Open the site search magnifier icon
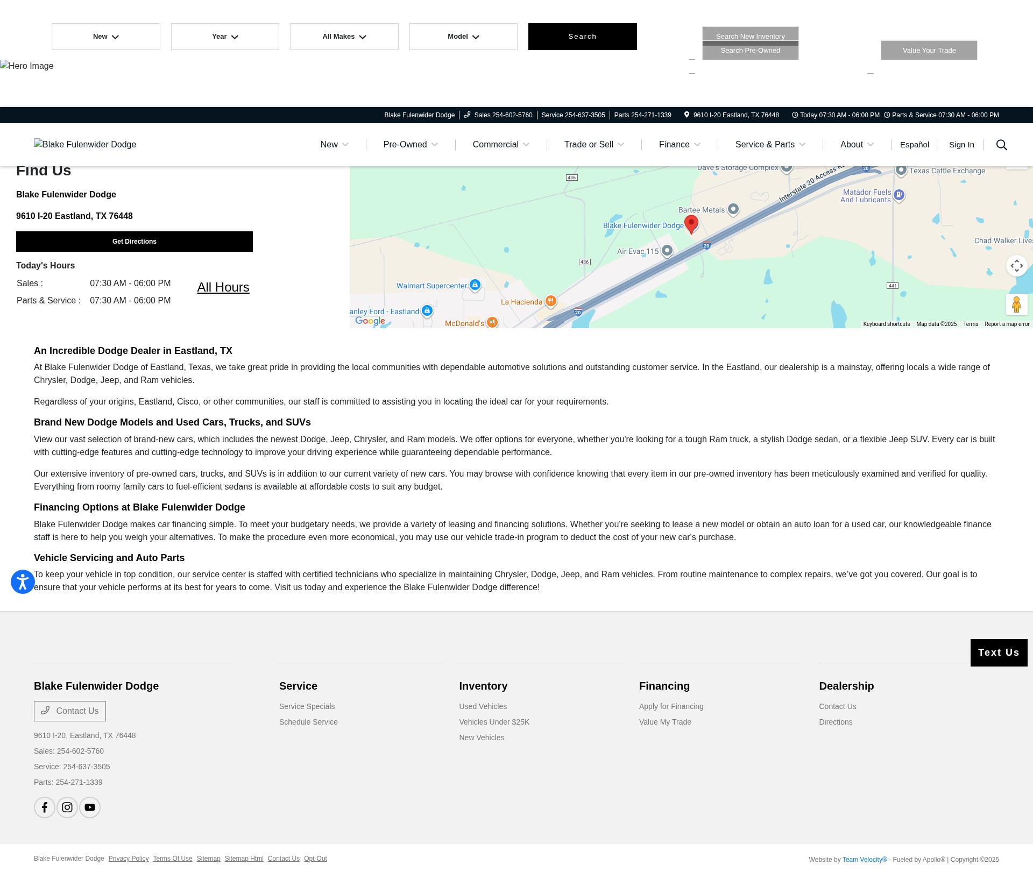The height and width of the screenshot is (886, 1033). pos(1001,145)
